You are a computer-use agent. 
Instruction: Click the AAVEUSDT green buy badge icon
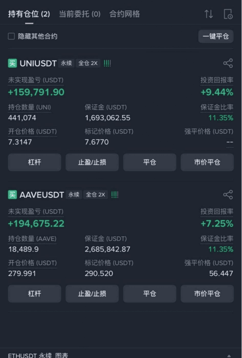pos(12,195)
